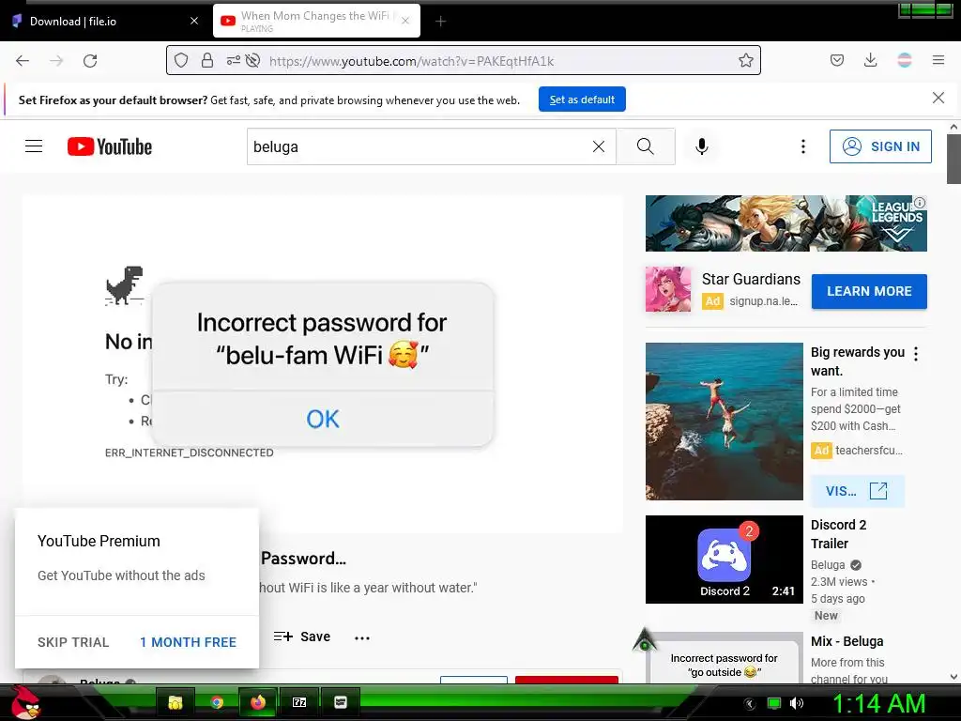Screen dimensions: 961x721
Task: Click the scrollbar down arrow
Action: point(953,677)
